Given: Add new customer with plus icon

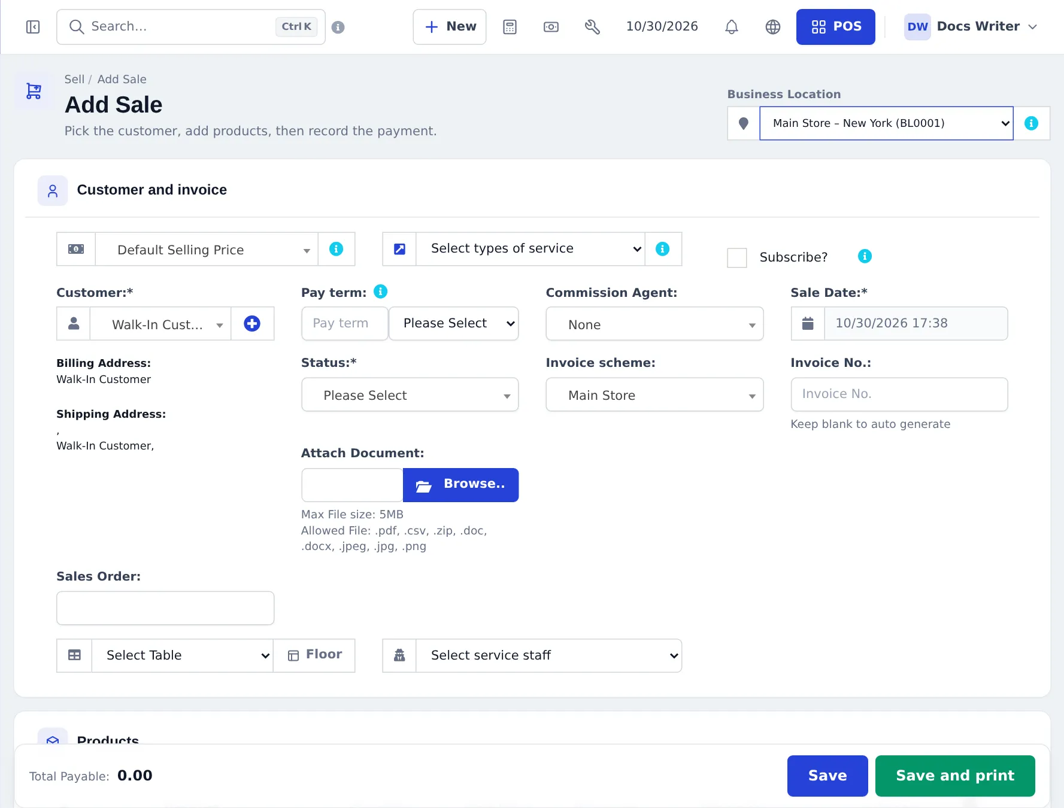Looking at the screenshot, I should click(252, 324).
